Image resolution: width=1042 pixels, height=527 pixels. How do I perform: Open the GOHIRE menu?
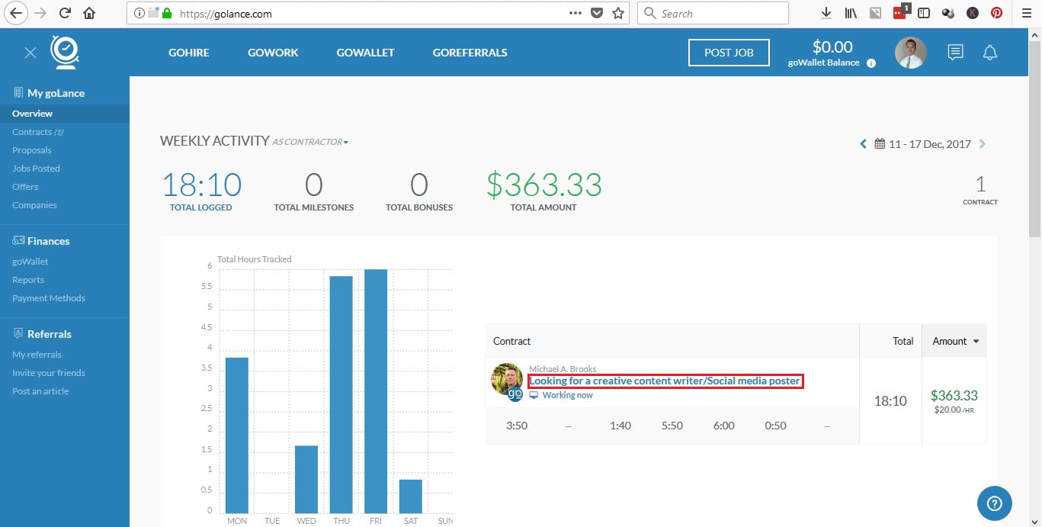[188, 53]
